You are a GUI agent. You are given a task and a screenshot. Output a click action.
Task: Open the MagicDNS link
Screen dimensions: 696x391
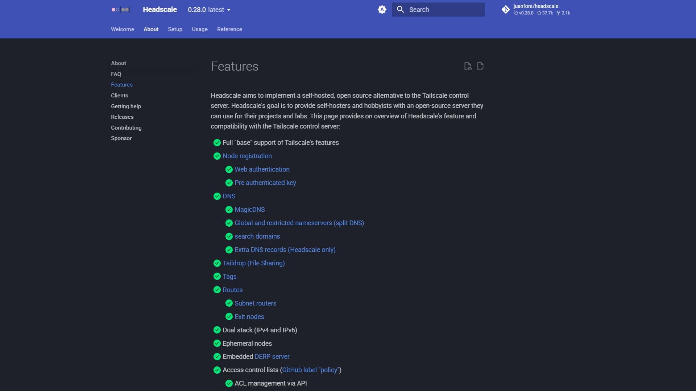[x=250, y=210]
